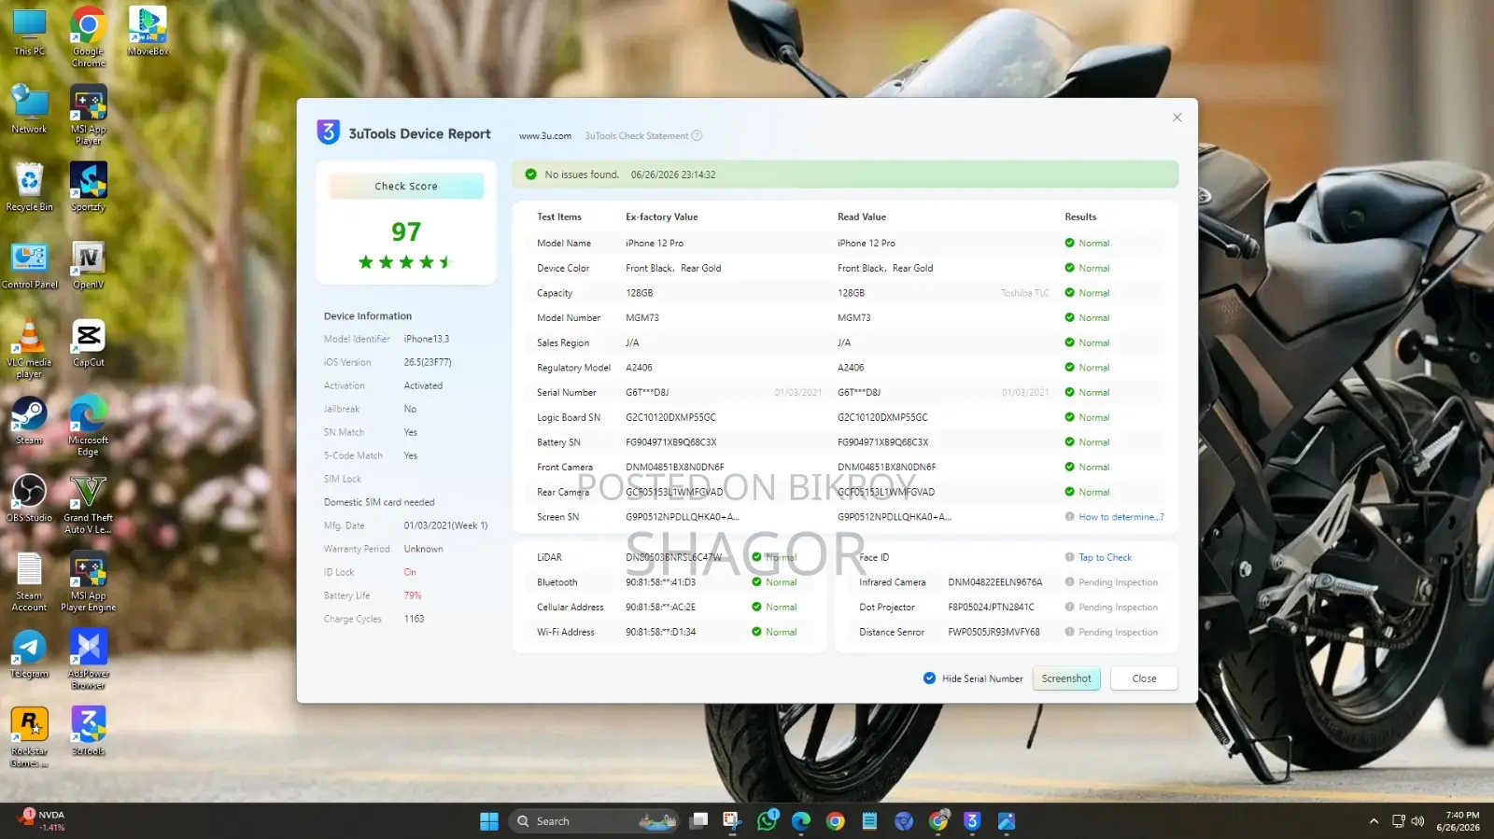Open the OpenIV desktop shortcut
The image size is (1494, 839).
[x=88, y=266]
